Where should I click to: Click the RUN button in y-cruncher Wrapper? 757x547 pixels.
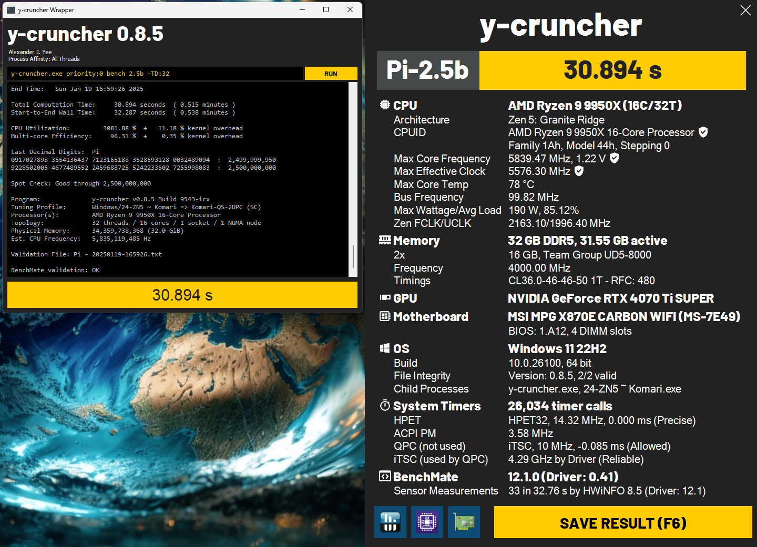tap(331, 74)
